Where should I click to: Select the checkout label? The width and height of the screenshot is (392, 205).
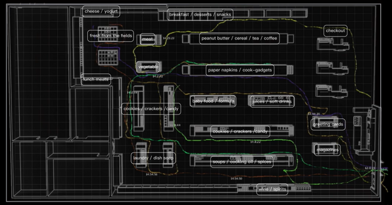click(335, 31)
